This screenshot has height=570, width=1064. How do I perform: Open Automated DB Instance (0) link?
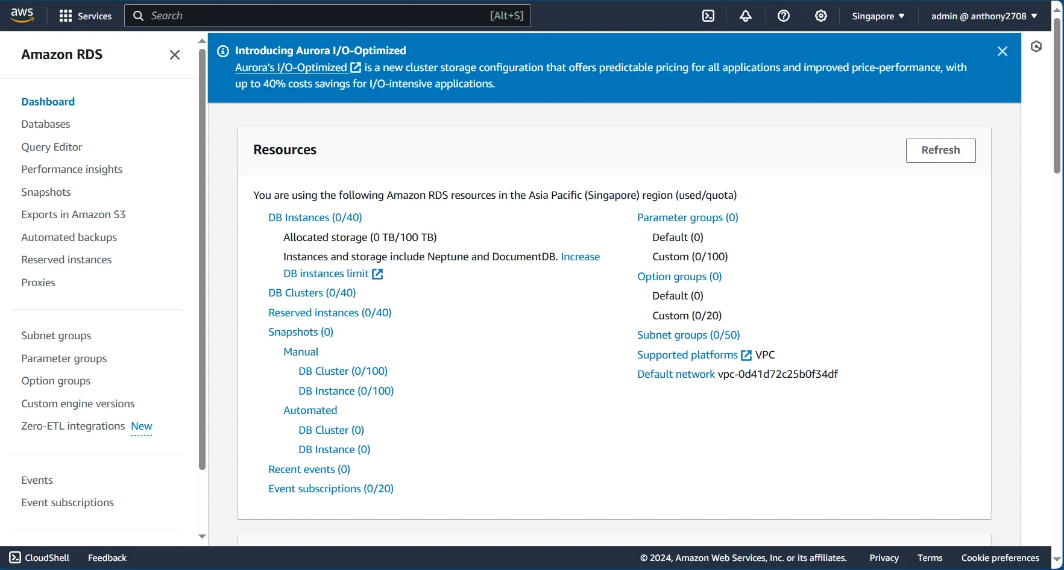[335, 449]
